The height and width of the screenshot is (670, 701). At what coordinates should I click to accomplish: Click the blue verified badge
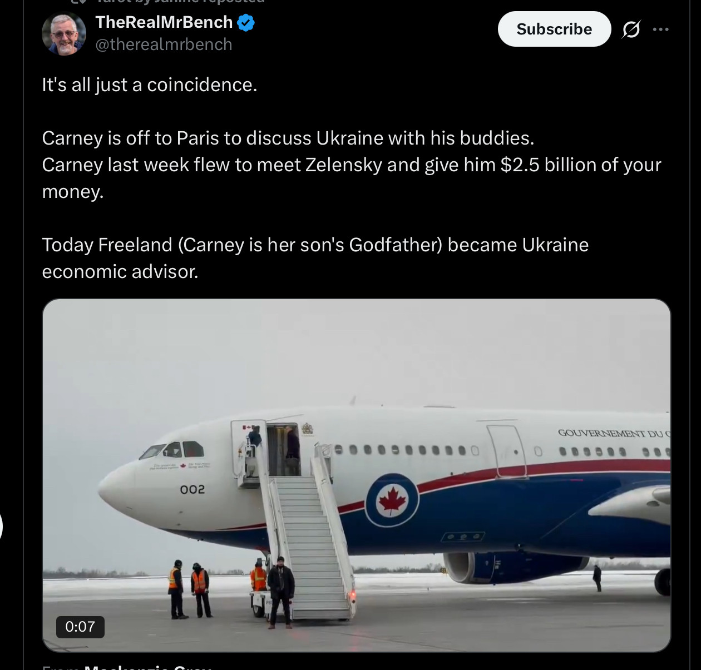(x=246, y=23)
